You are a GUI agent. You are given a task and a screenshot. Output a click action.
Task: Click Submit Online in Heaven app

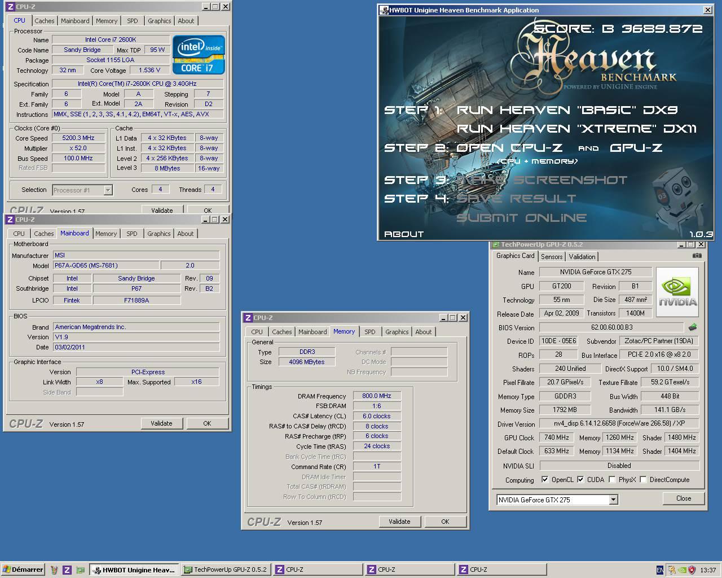[522, 218]
